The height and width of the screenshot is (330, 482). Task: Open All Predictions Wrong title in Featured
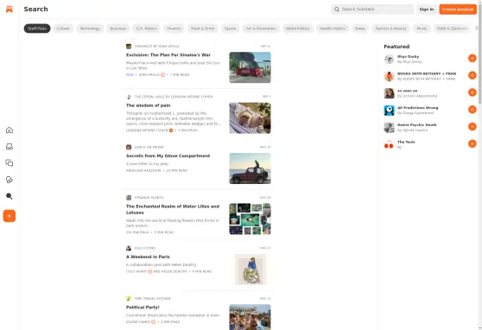click(x=417, y=108)
